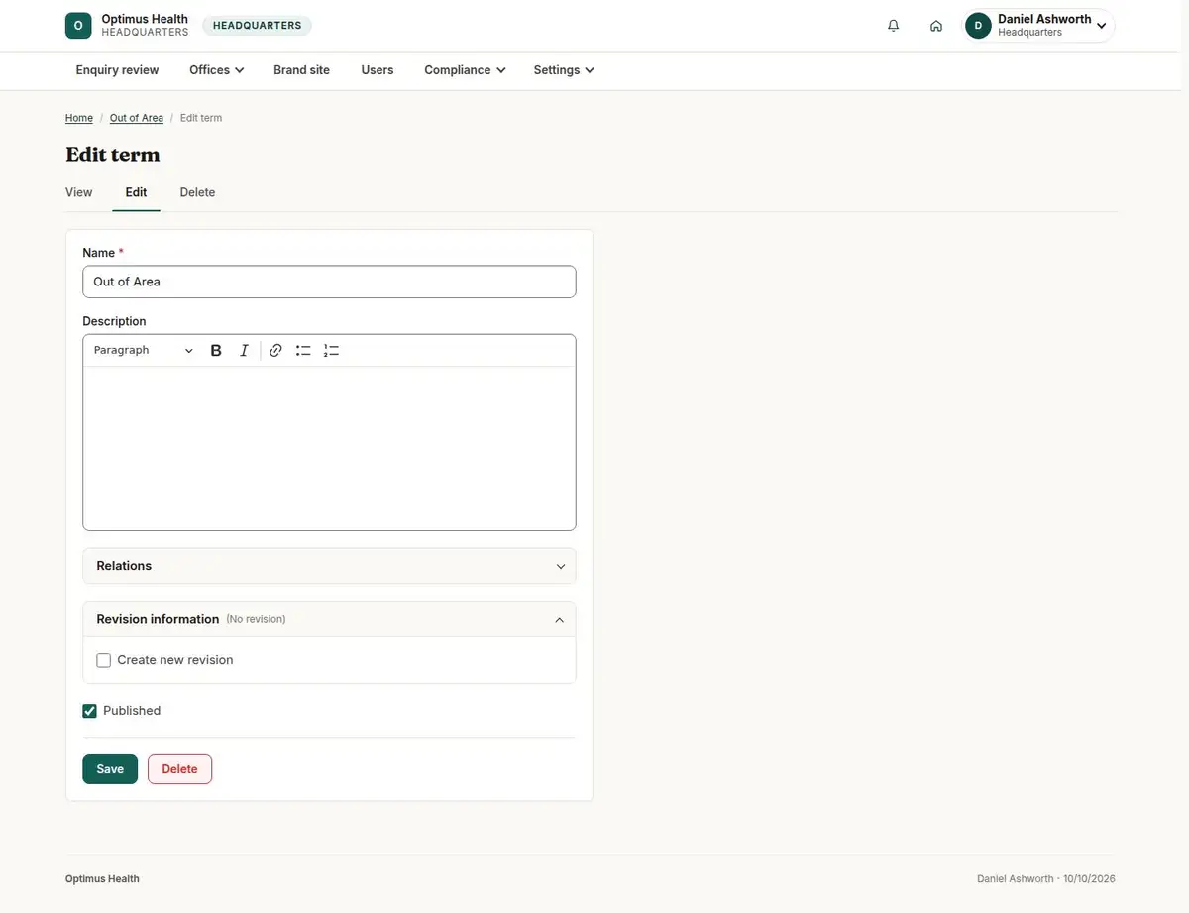Screen dimensions: 1189x913
Task: Save the term
Action: (110, 769)
